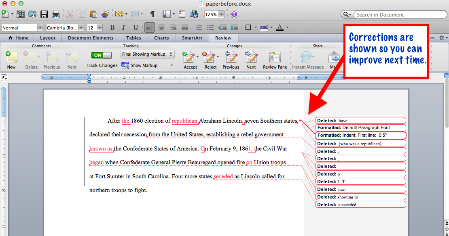This screenshot has height=236, width=449.
Task: Switch to the Home tab
Action: click(19, 38)
